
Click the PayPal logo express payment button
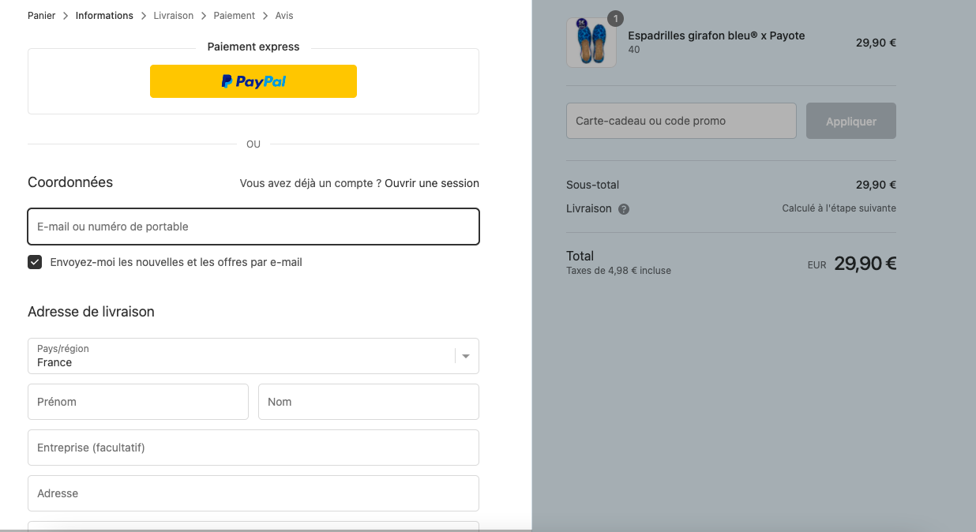(253, 81)
